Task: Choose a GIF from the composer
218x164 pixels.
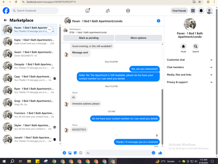Action: click(81, 153)
